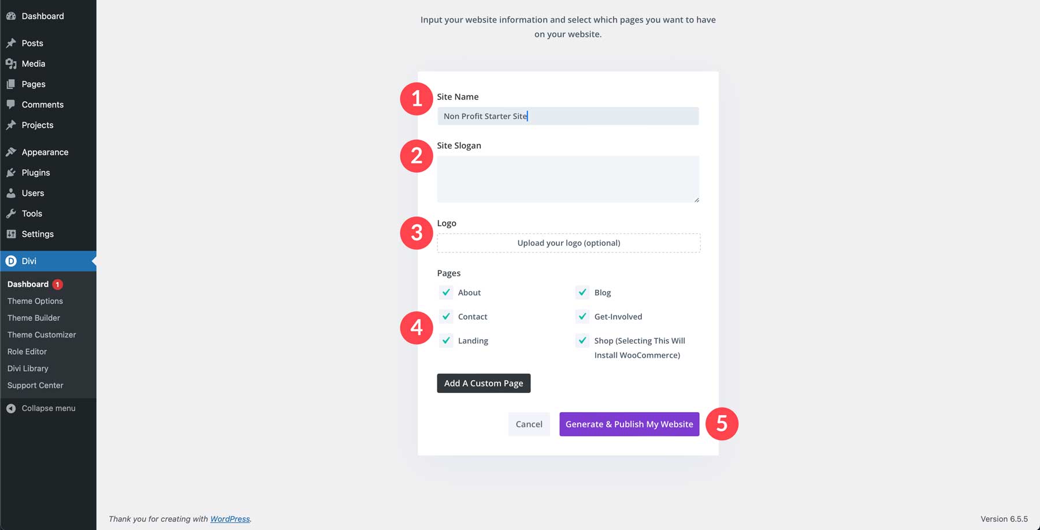Open Comments via the speech bubble icon
The height and width of the screenshot is (530, 1040).
[x=12, y=105]
